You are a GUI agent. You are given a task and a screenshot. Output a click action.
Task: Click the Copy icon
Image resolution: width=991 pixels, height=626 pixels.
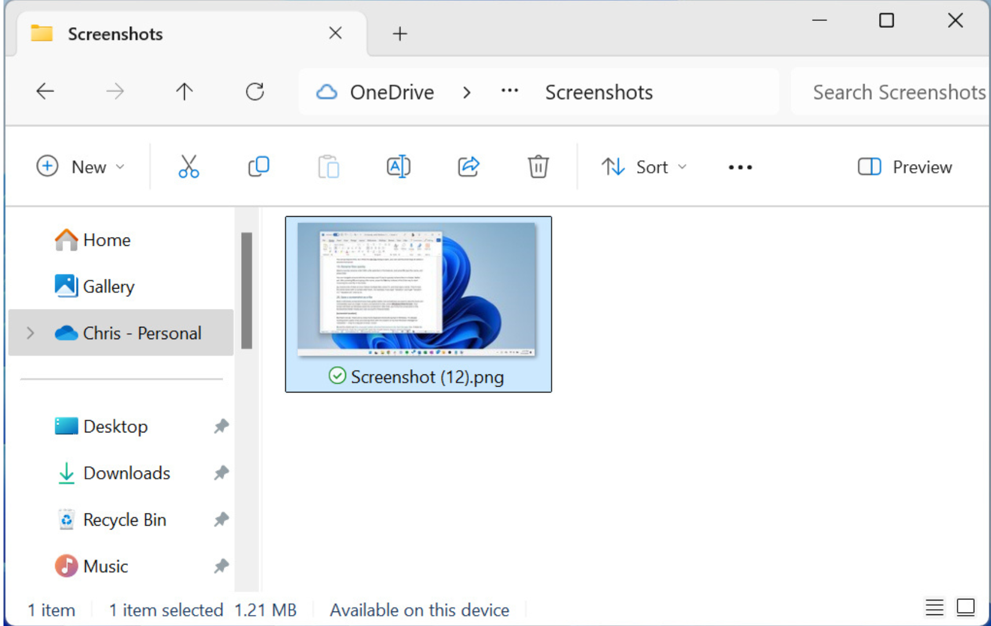tap(258, 167)
